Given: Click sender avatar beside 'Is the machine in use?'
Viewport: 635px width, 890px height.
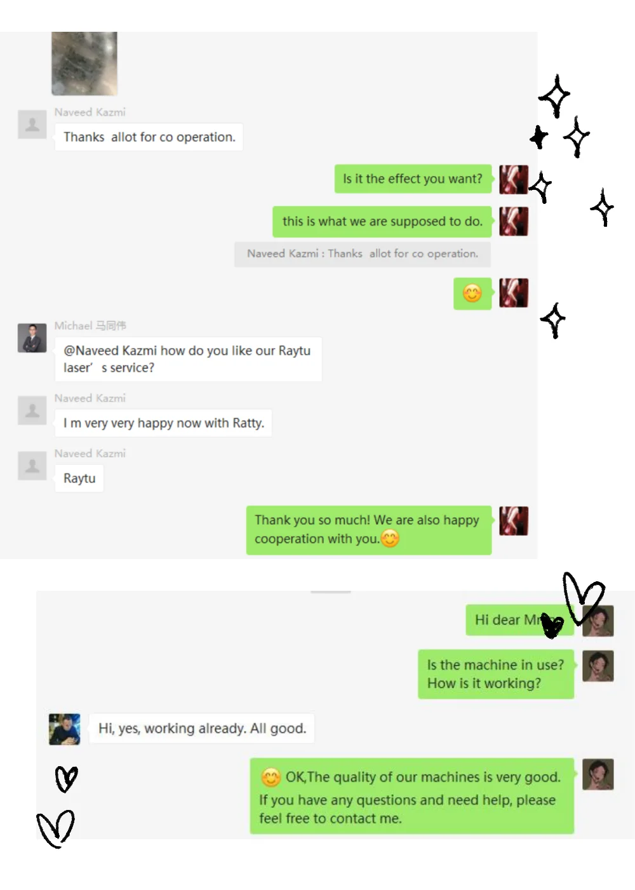Looking at the screenshot, I should (x=598, y=666).
